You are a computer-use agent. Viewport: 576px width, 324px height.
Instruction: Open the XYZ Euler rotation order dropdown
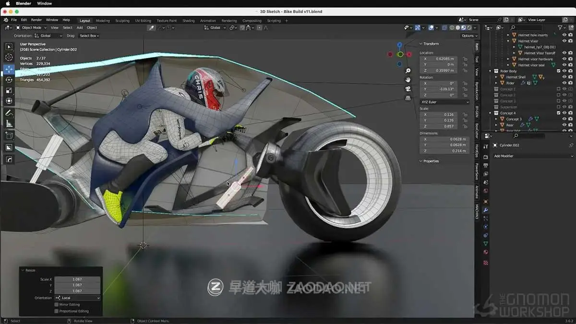click(x=444, y=102)
